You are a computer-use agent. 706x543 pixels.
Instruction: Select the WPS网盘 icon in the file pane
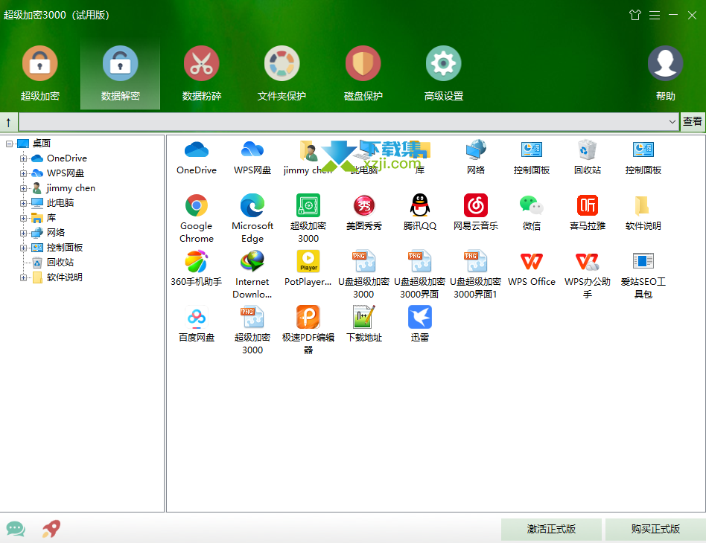[252, 158]
